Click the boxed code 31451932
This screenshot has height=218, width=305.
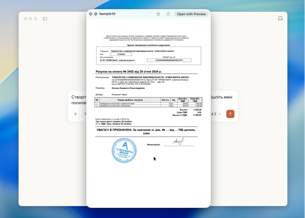121,54
